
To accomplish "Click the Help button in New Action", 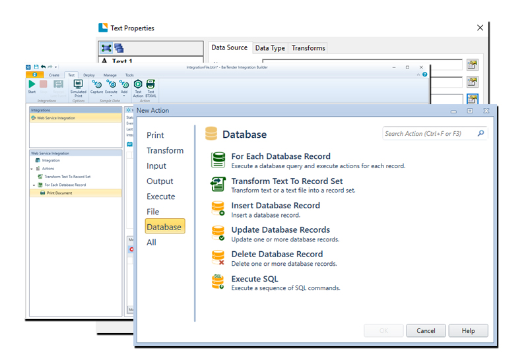I will pyautogui.click(x=468, y=330).
